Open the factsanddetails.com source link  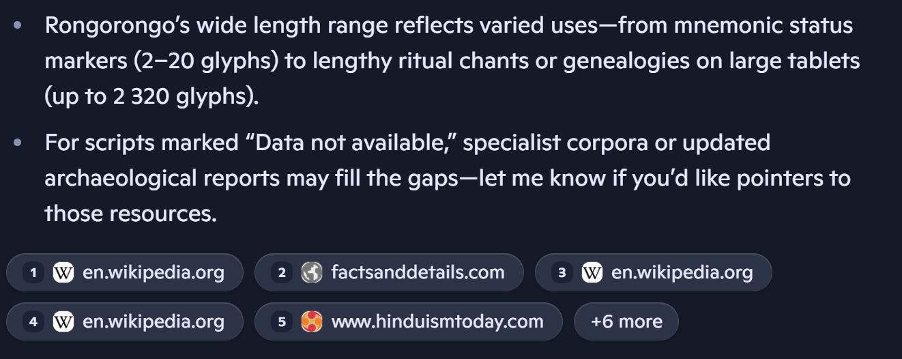pos(418,273)
